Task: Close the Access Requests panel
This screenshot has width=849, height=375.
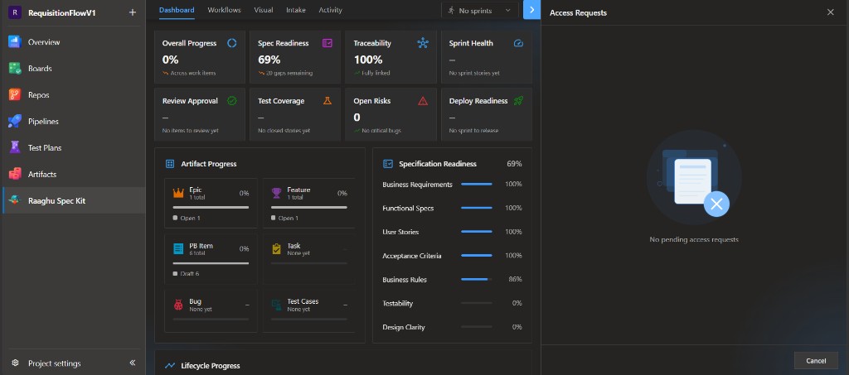Action: (x=830, y=12)
